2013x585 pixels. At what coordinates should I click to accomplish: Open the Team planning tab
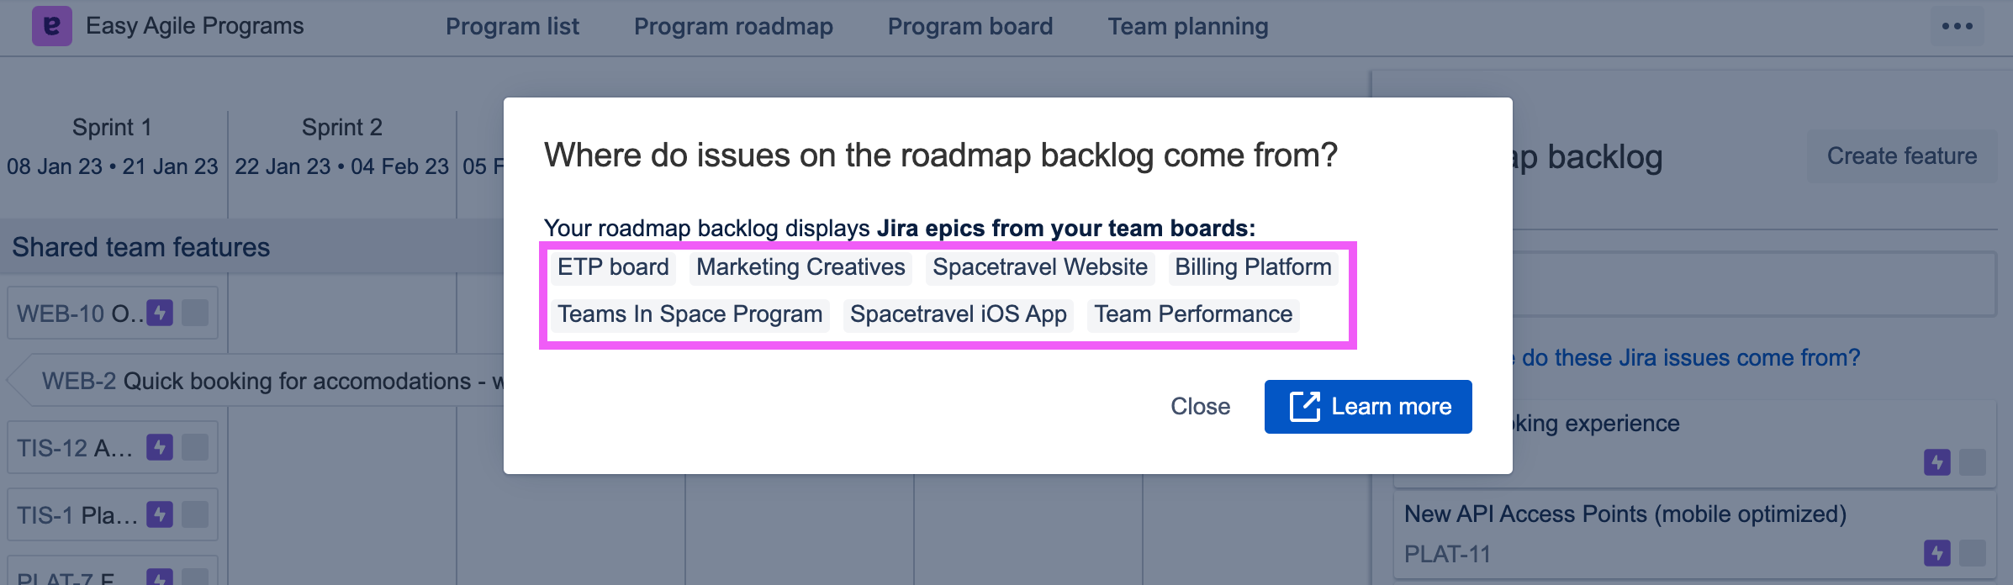pos(1187,27)
